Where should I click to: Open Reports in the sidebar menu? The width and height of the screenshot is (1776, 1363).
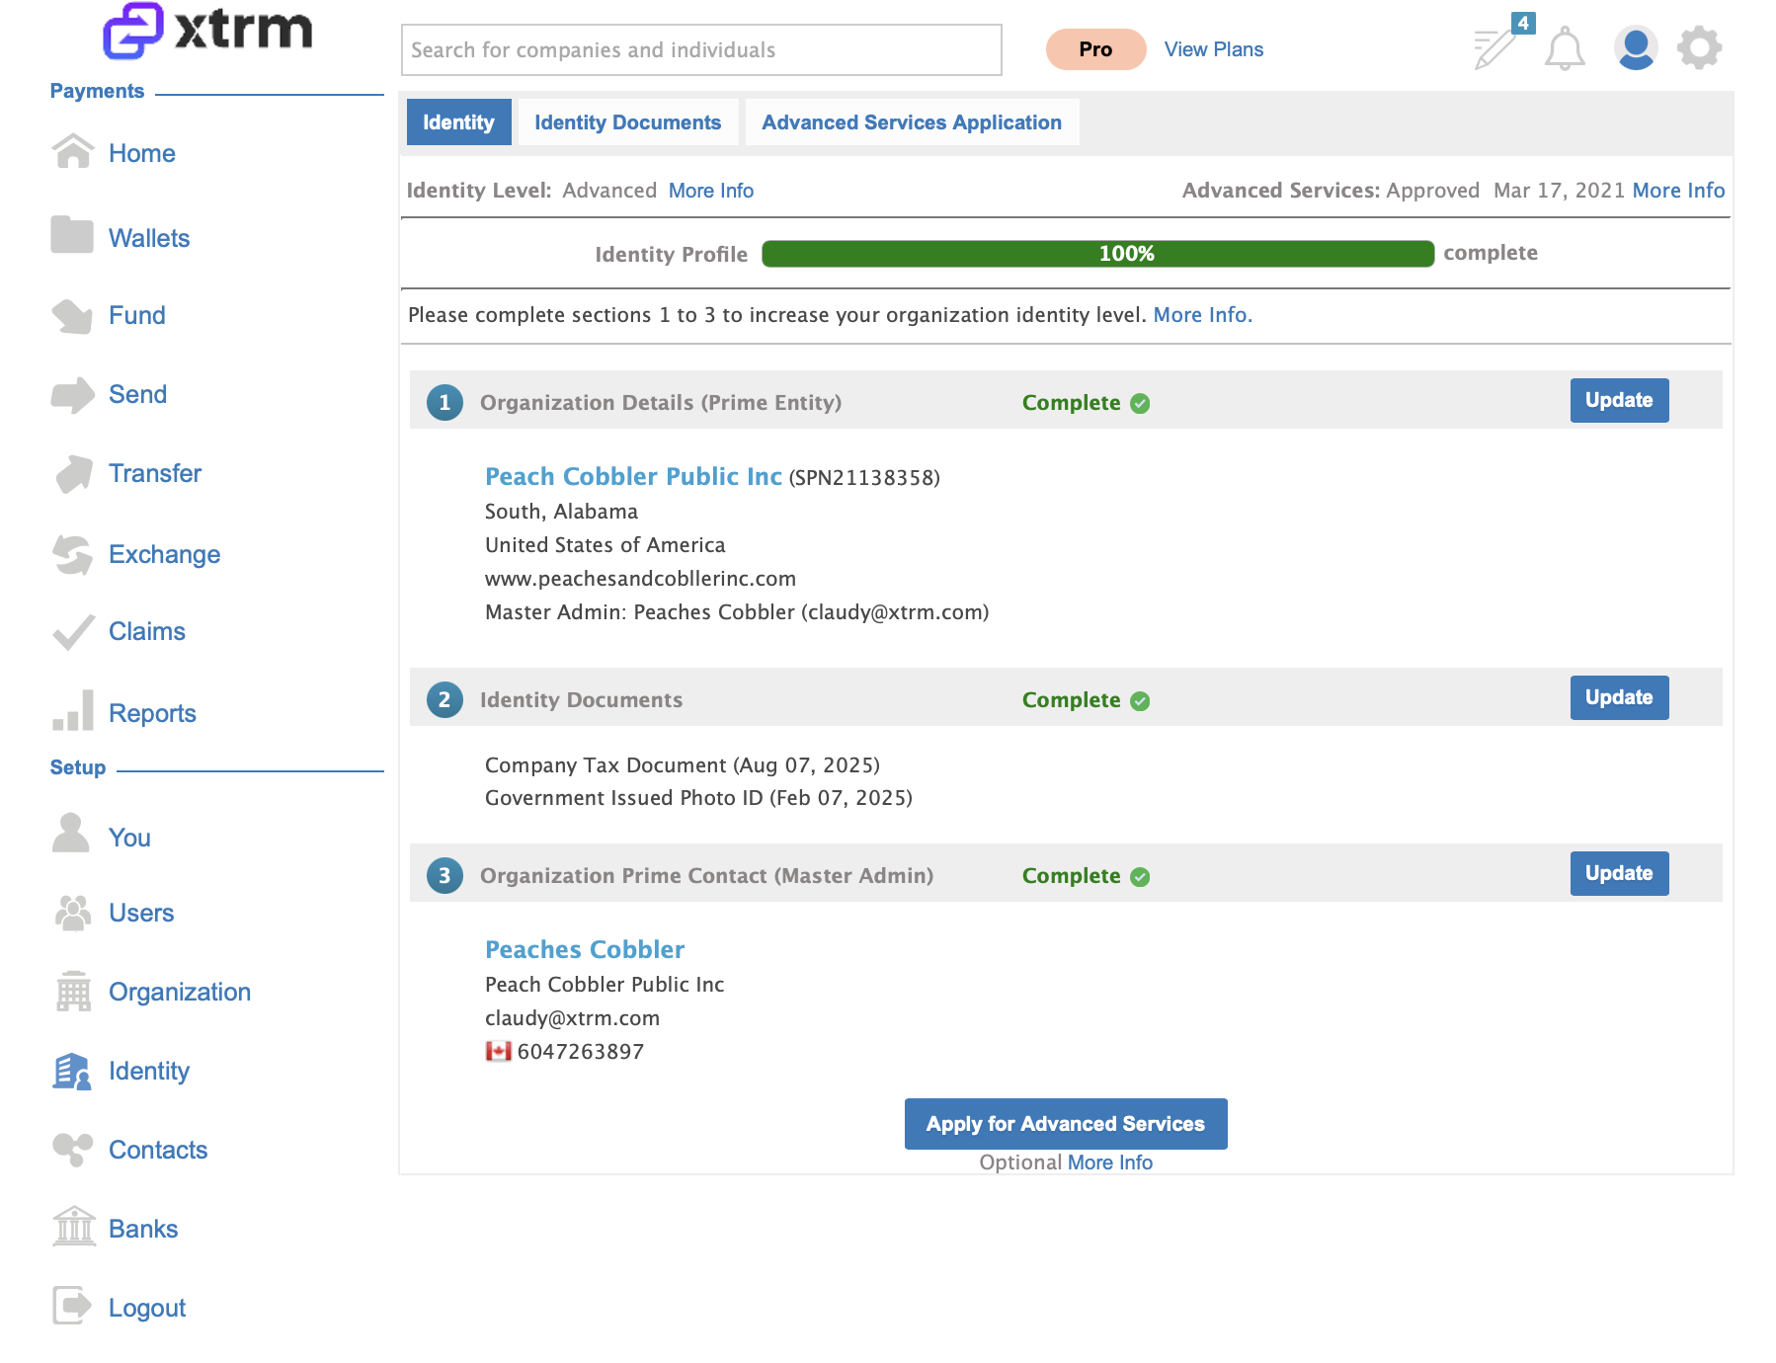click(152, 713)
